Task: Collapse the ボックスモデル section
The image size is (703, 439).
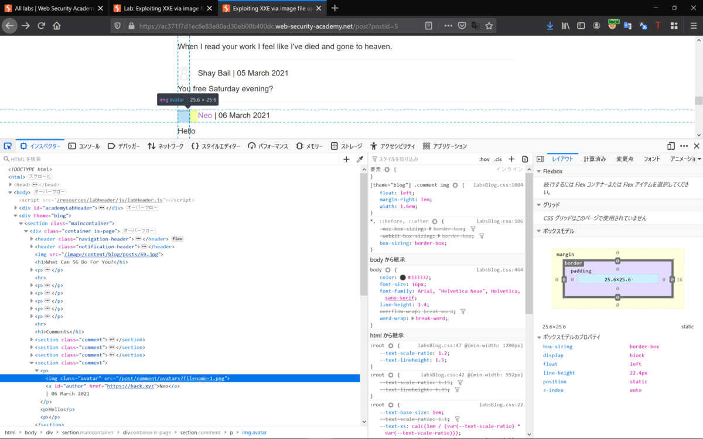Action: pos(539,231)
